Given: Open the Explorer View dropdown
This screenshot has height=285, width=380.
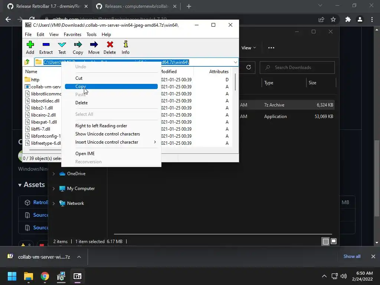Looking at the screenshot, I should point(249,48).
